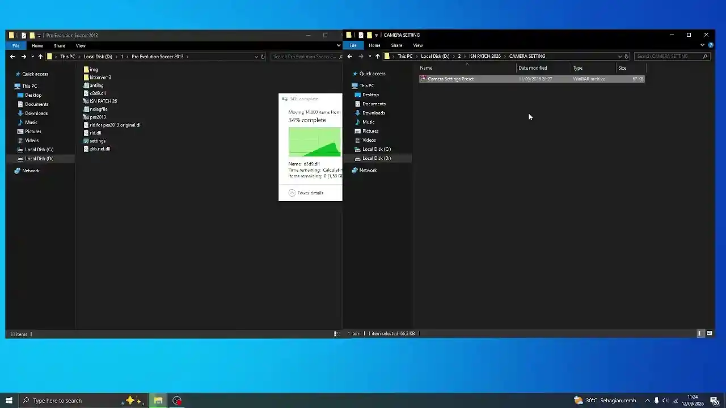This screenshot has height=408, width=726.
Task: Collapse the copy dialog with Fewer details
Action: pos(306,193)
